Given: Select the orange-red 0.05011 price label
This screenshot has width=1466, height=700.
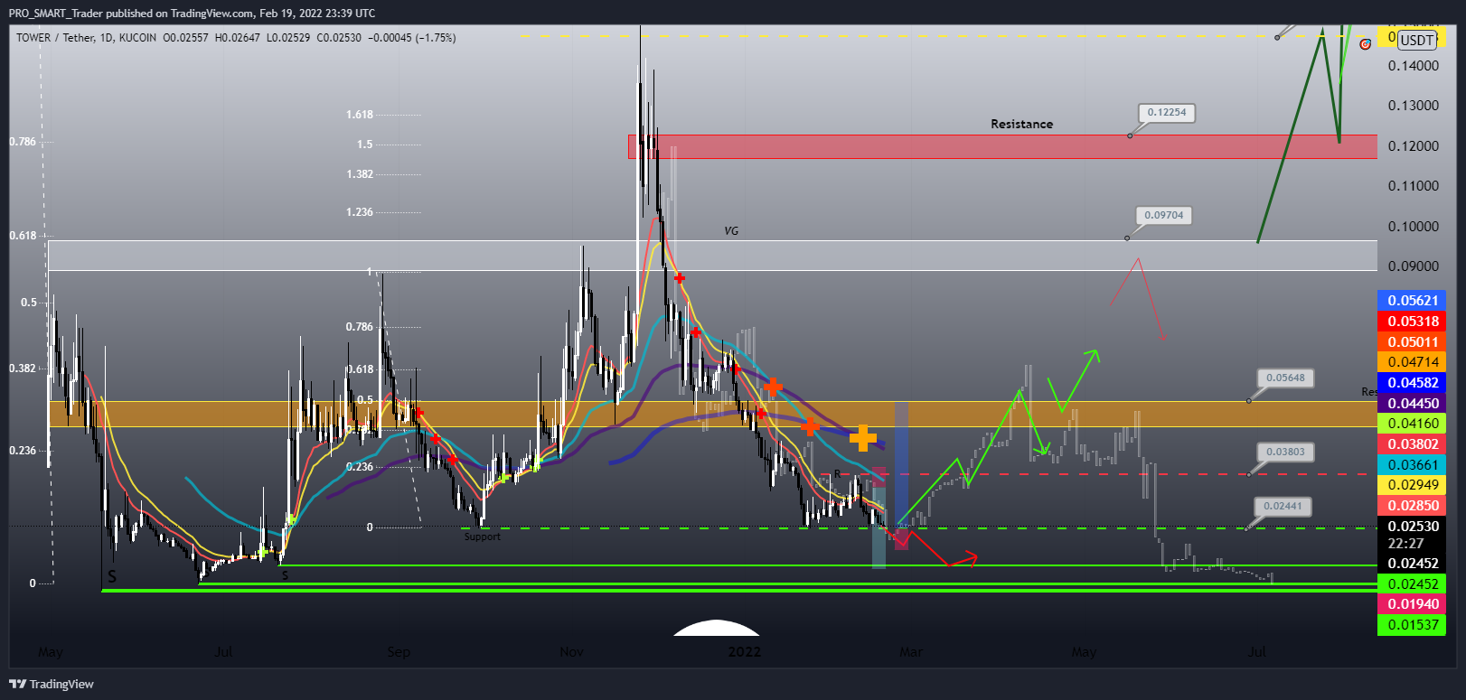Looking at the screenshot, I should [1412, 341].
